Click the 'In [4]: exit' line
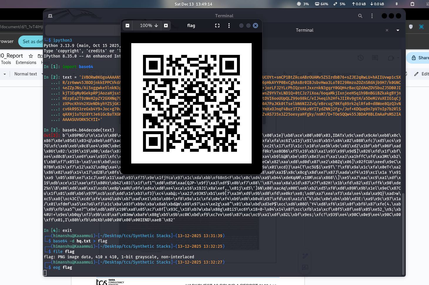 click(58, 230)
